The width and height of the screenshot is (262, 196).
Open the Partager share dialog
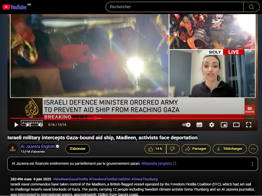[196, 149]
